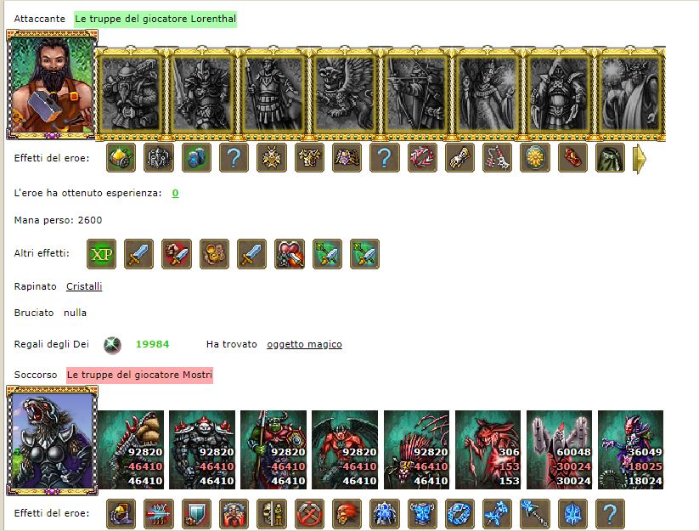Click the hero experience value 0
This screenshot has height=531, width=699.
pyautogui.click(x=175, y=193)
